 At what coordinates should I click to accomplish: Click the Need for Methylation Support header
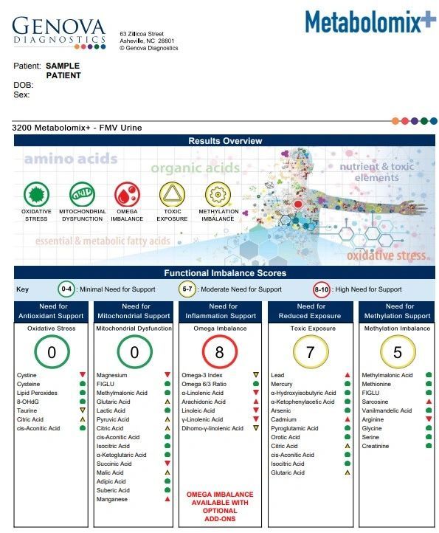pos(397,312)
